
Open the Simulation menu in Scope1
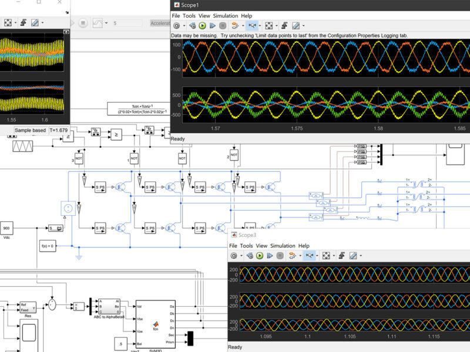(x=226, y=16)
